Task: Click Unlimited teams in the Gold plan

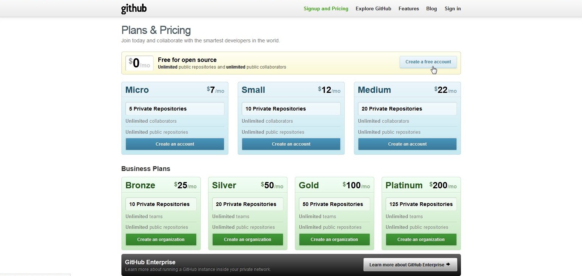Action: pos(317,216)
